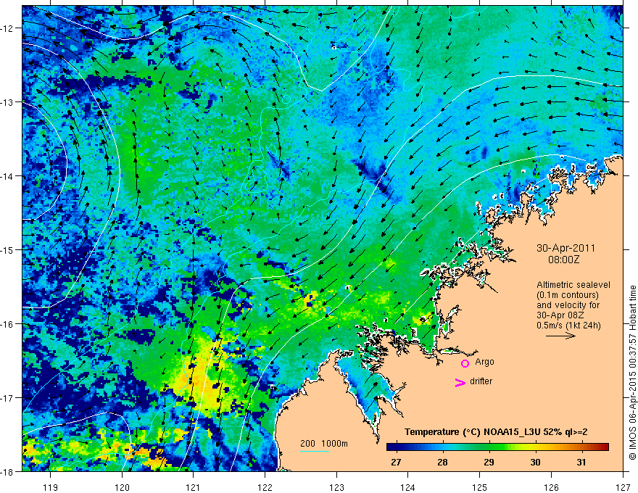The height and width of the screenshot is (493, 638).
Task: Click the '200 1000m' bathymetry label
Action: [x=324, y=444]
